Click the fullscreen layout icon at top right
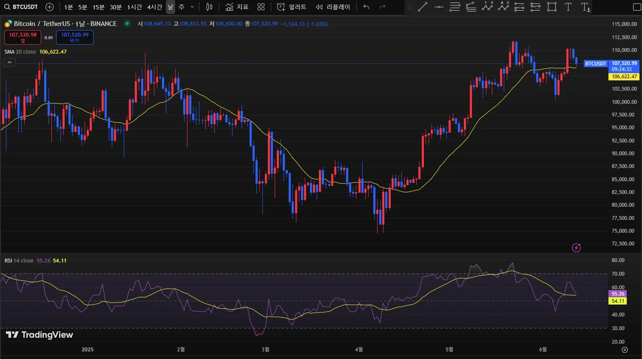 click(636, 7)
